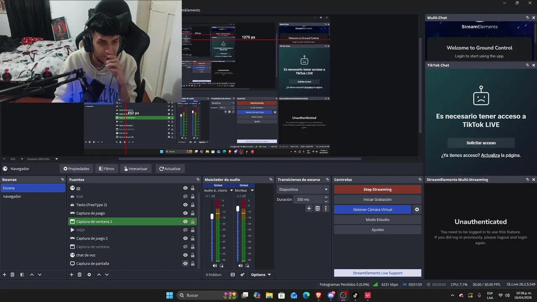This screenshot has height=302, width=537.
Task: Hide Captura de juego source eye icon
Action: [x=185, y=213]
